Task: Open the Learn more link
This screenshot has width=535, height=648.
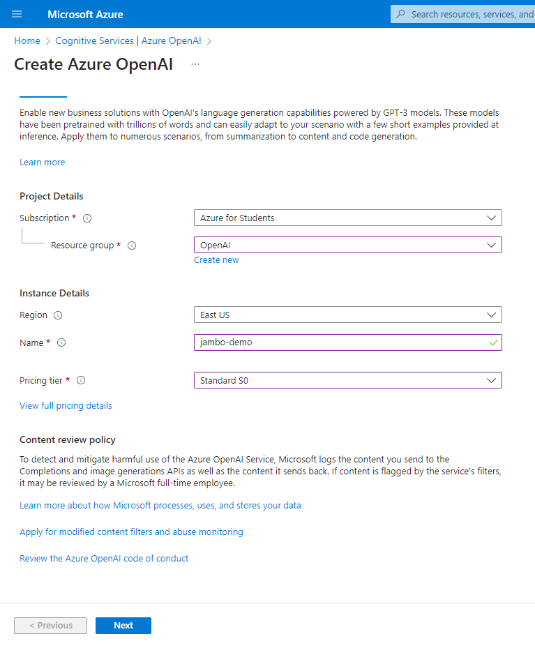Action: [x=42, y=162]
